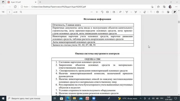180x101 pixels.
Task: Click the row Записи по счетам учета
Action: [93, 45]
